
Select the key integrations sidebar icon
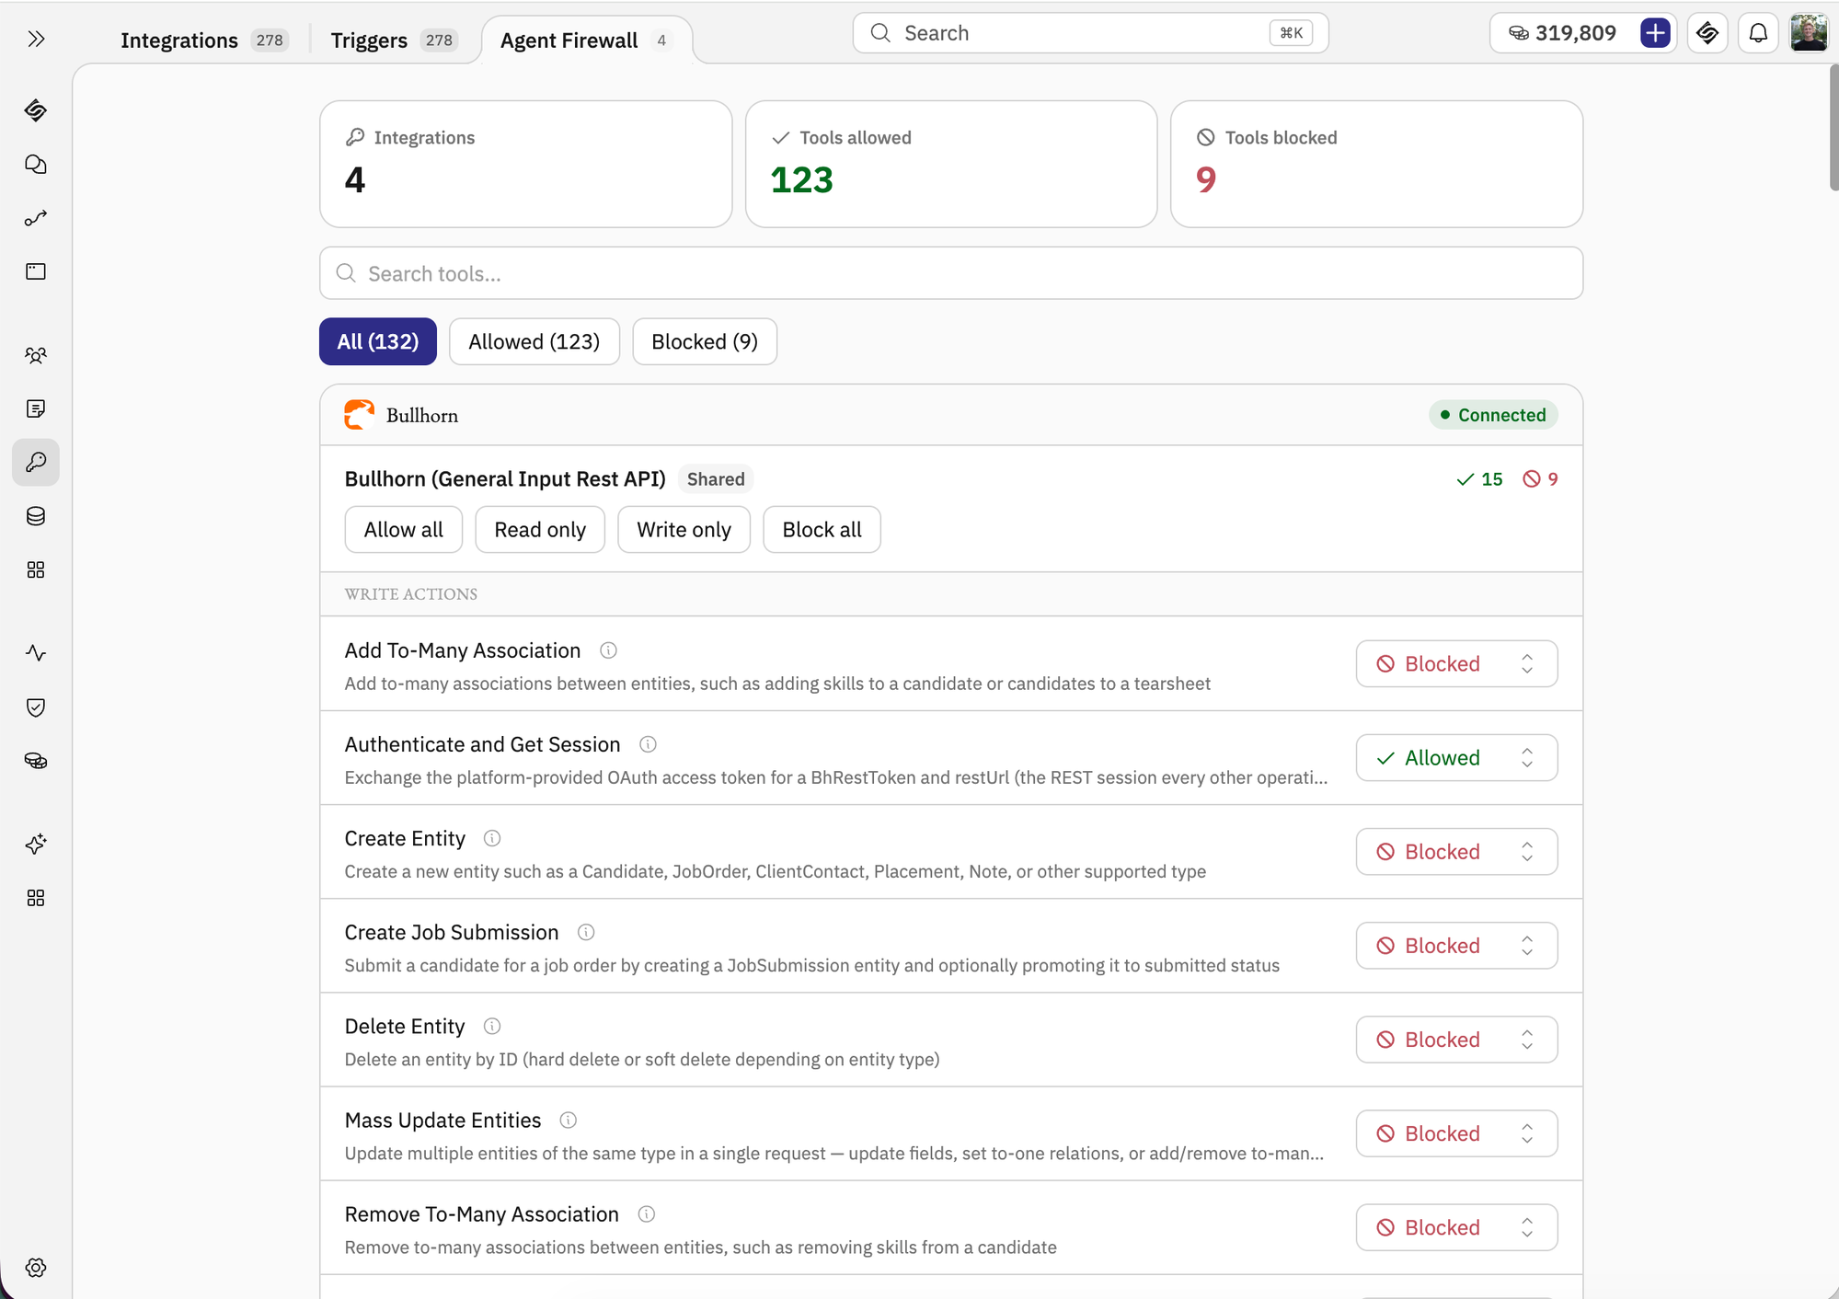pyautogui.click(x=36, y=462)
